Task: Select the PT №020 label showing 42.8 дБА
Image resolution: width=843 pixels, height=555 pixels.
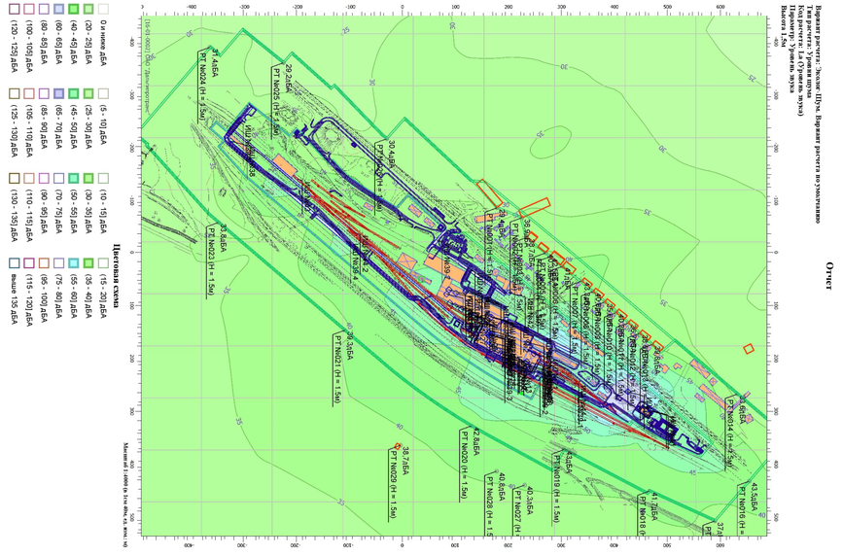Action: point(464,465)
